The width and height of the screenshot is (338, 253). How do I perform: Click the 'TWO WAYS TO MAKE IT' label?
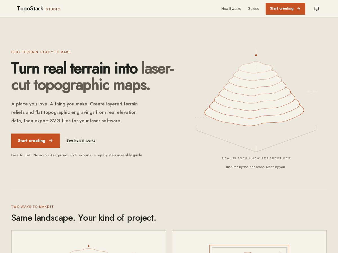pyautogui.click(x=32, y=207)
